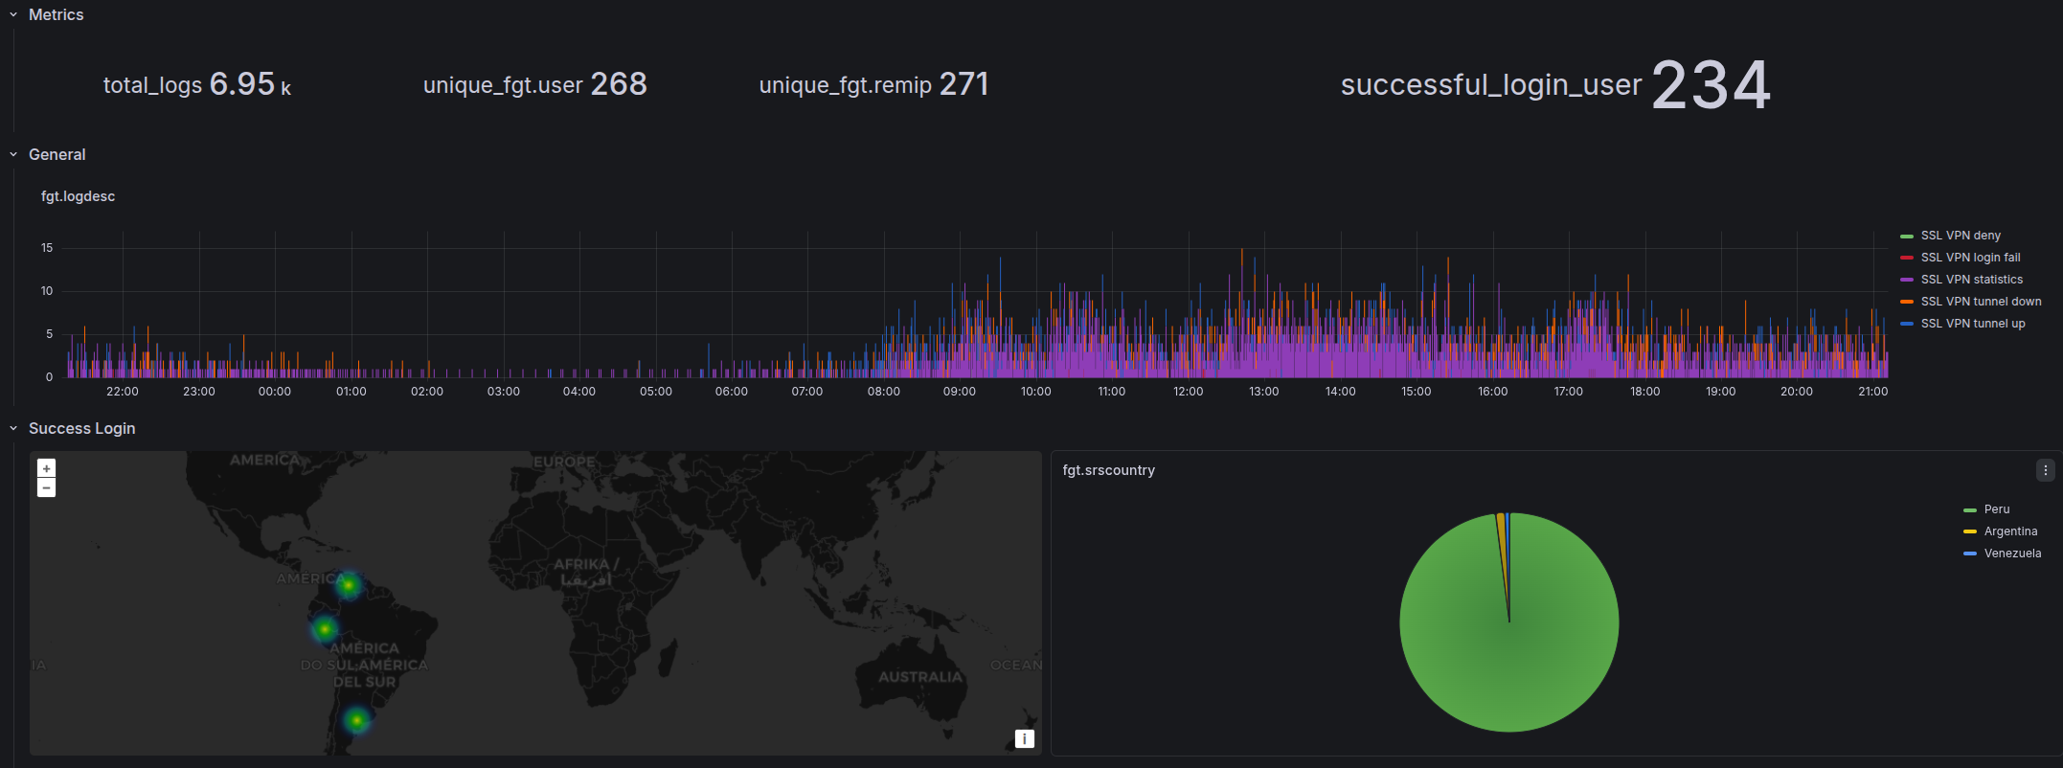
Task: Click the 13:00 time axis label
Action: [x=1263, y=392]
